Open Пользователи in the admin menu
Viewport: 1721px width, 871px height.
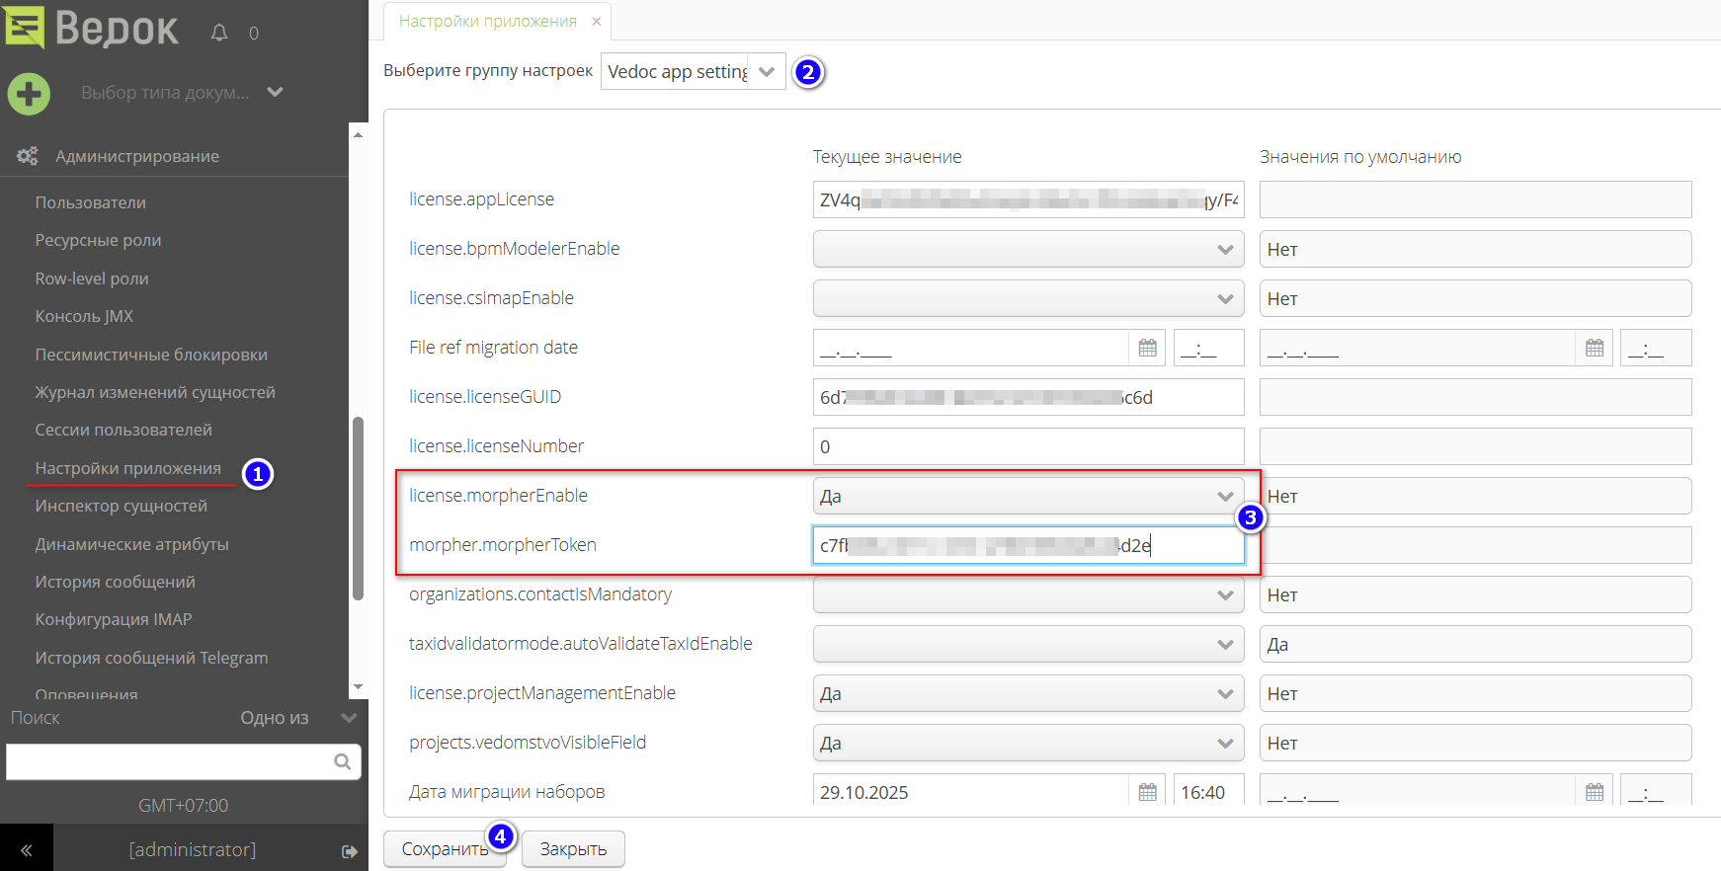tap(91, 202)
